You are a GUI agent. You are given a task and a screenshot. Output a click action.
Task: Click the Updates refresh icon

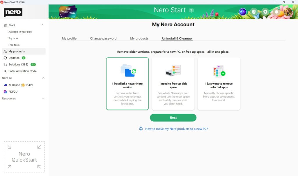5,58
